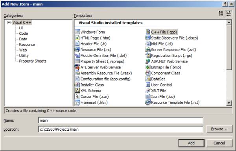Viewport: 236px width, 151px height.
Task: Pick the User Control icon
Action: coord(148,84)
